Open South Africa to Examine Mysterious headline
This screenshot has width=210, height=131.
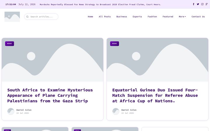(50, 95)
